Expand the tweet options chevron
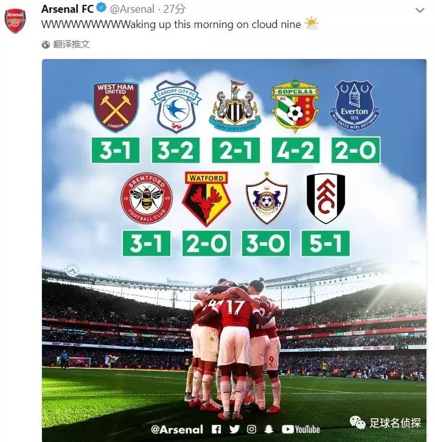The height and width of the screenshot is (442, 435). tap(420, 10)
